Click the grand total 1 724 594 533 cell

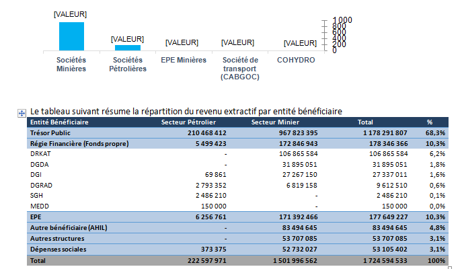tap(381, 260)
